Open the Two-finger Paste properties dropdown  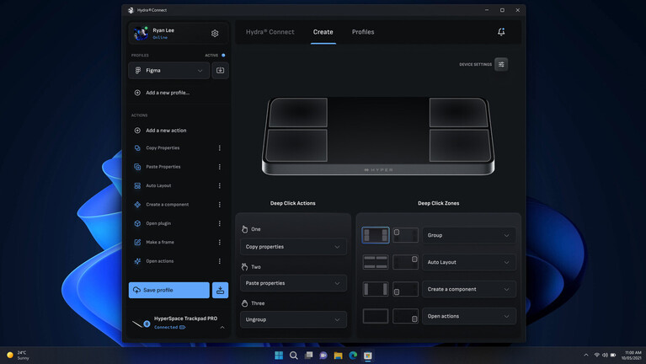click(x=293, y=283)
